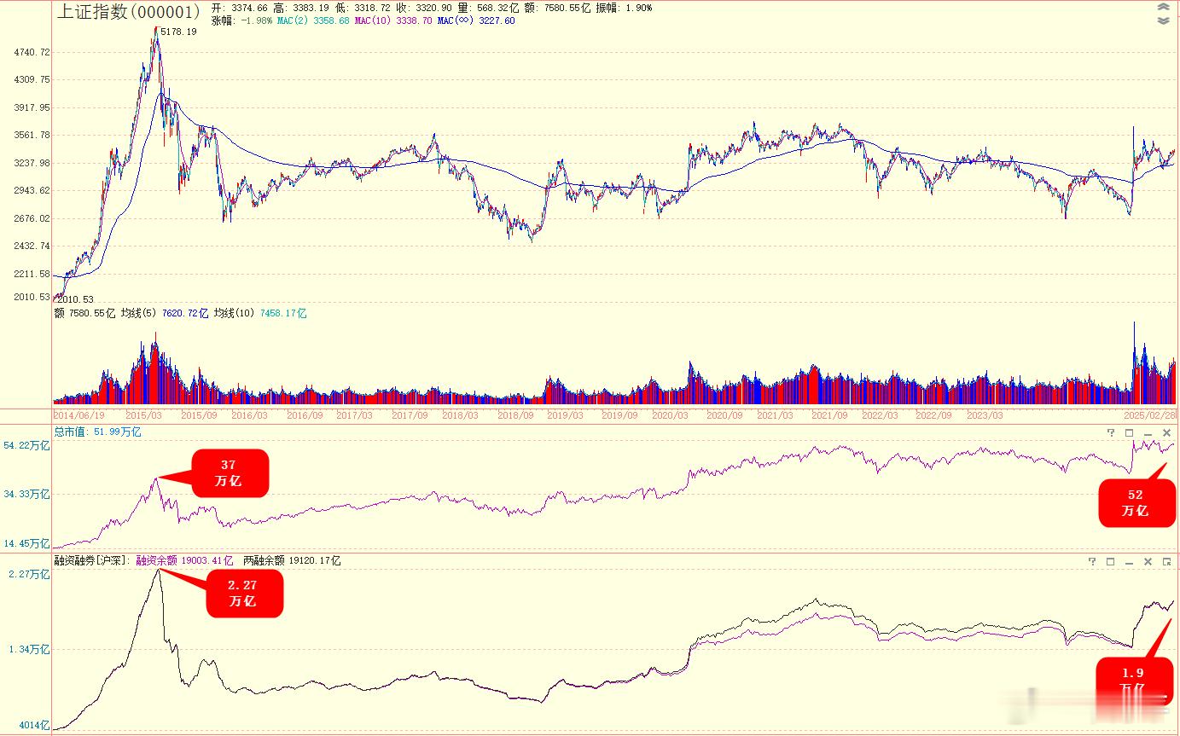1180x736 pixels.
Task: Click the 量: 568.32亿 volume value
Action: 488,8
